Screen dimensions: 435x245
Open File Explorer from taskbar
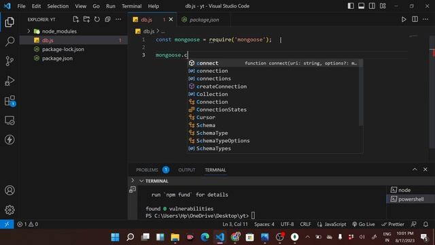pos(175,237)
